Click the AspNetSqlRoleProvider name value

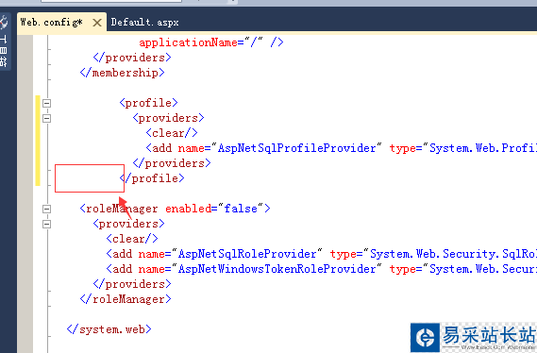(247, 254)
